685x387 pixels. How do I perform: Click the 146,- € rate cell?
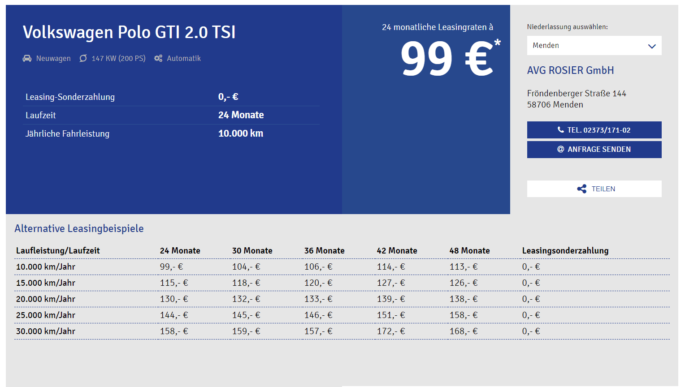click(x=318, y=315)
